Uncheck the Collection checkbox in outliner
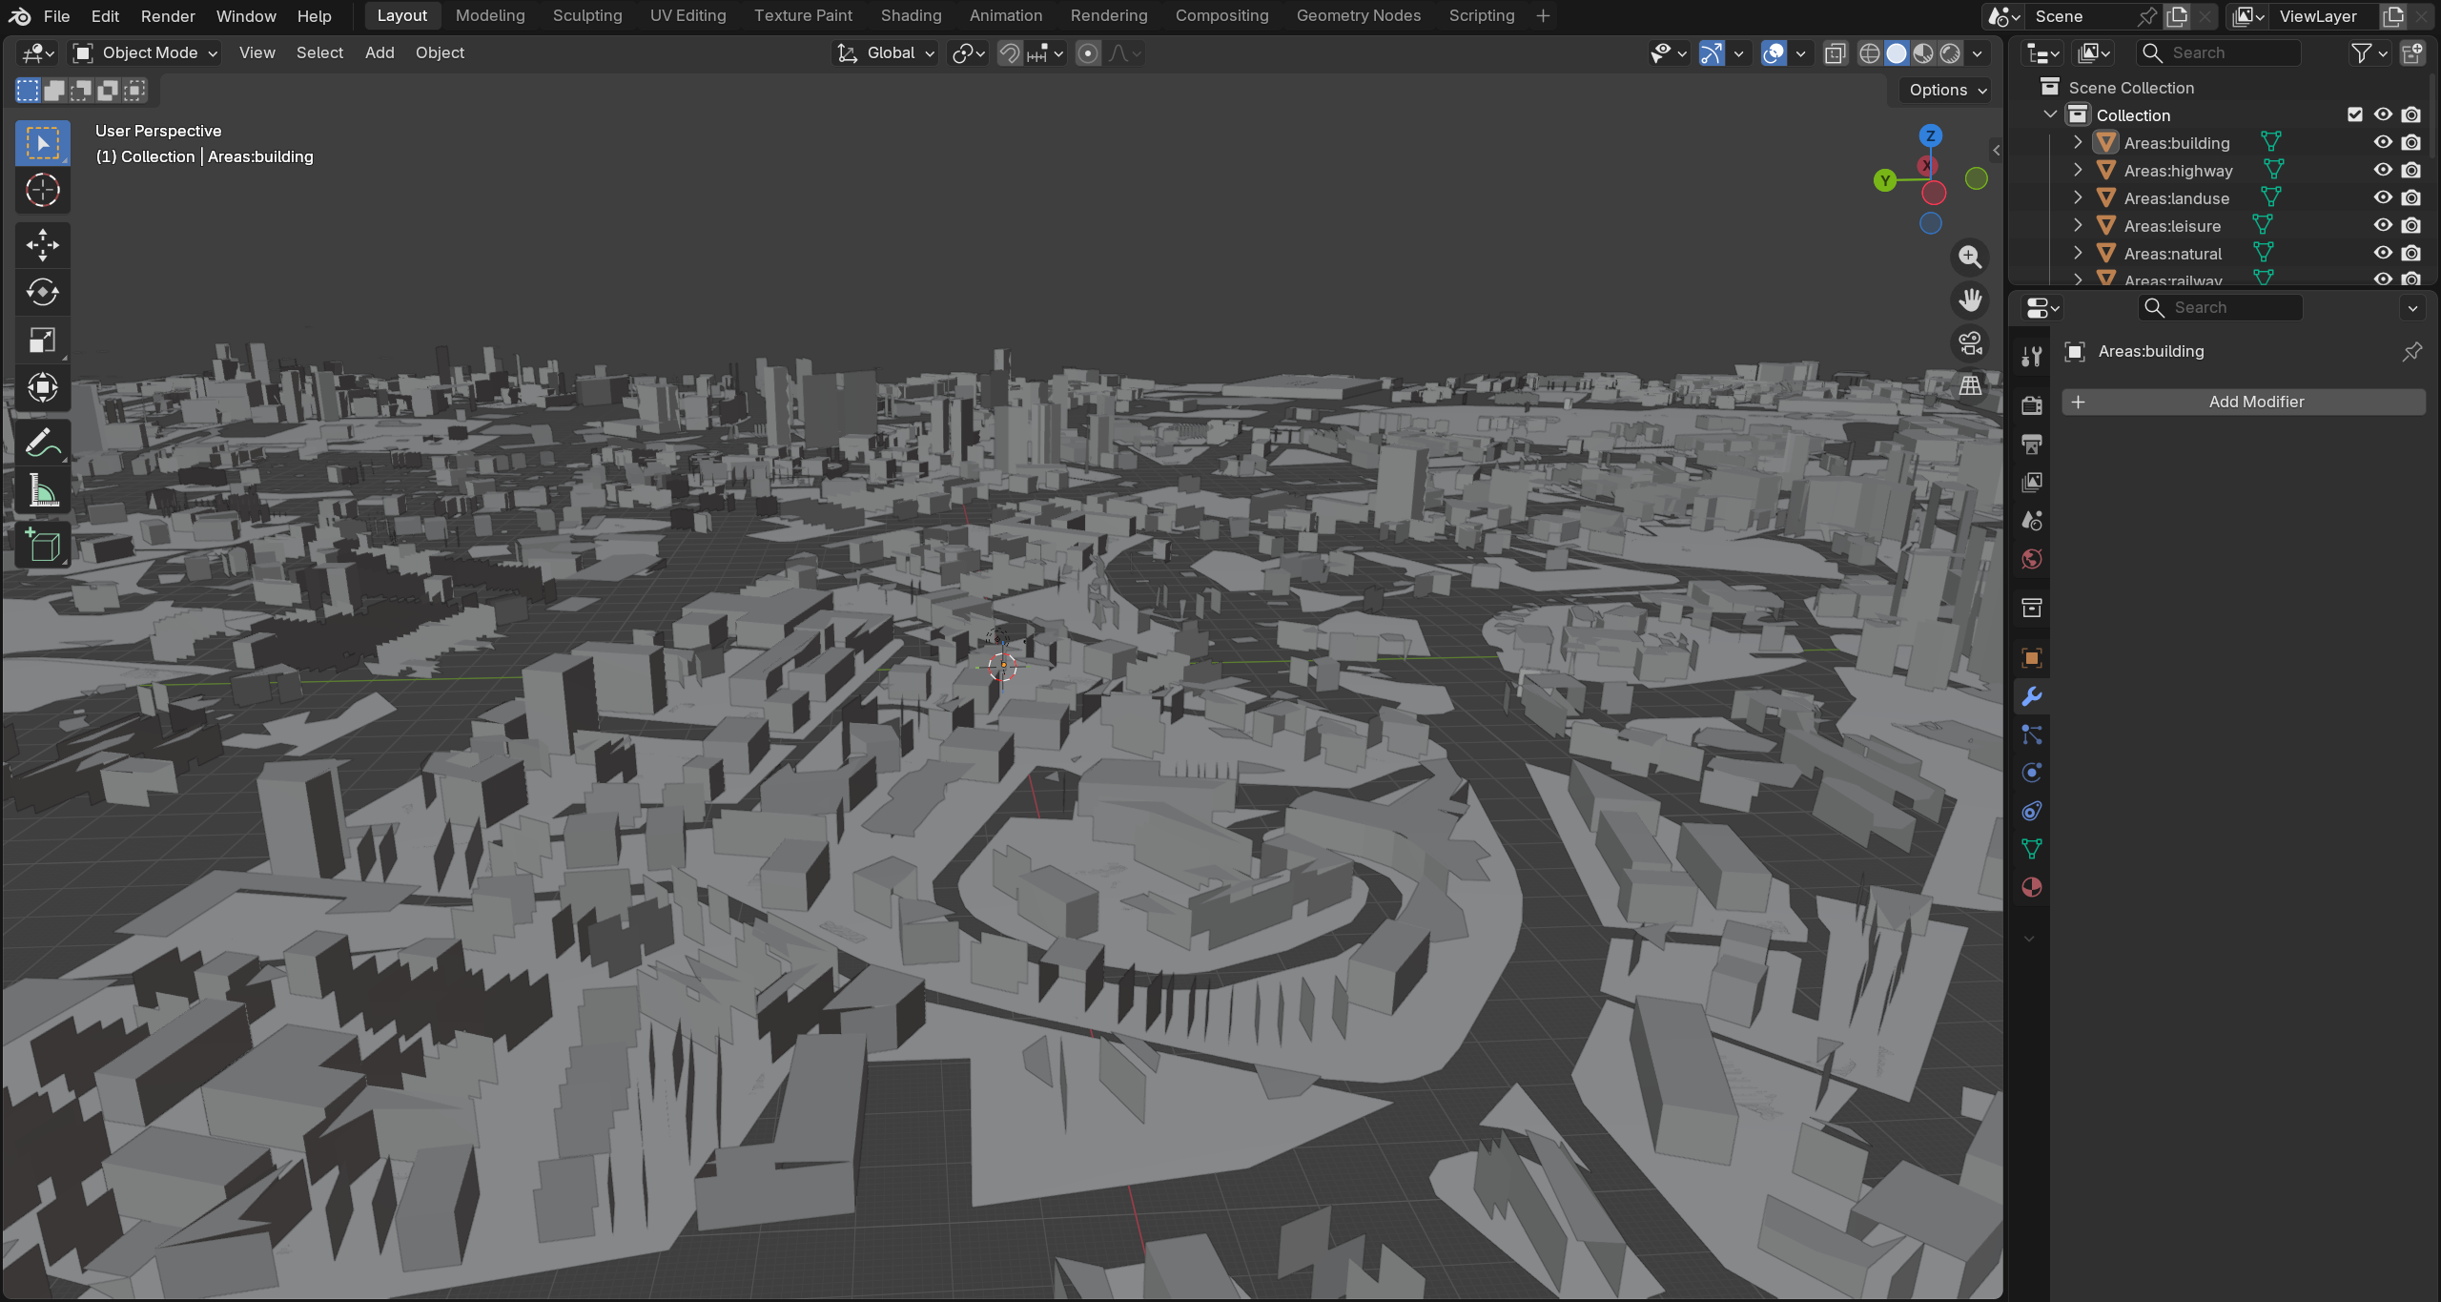2441x1302 pixels. (2355, 114)
